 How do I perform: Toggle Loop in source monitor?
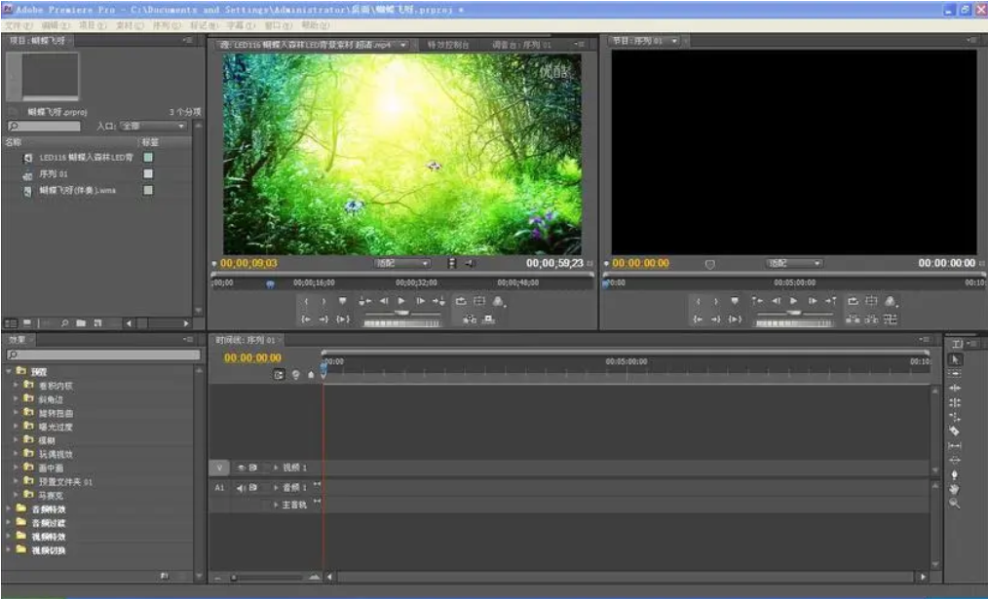click(461, 302)
